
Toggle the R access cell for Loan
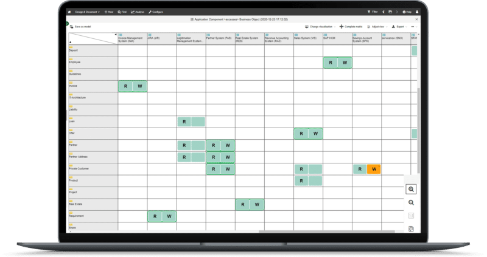pos(184,122)
